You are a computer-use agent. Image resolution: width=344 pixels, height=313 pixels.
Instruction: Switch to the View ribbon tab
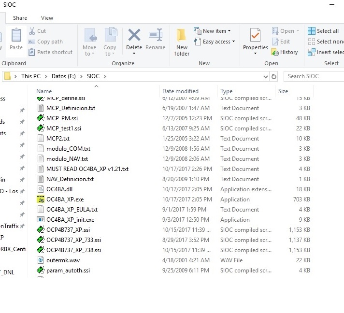click(x=47, y=18)
